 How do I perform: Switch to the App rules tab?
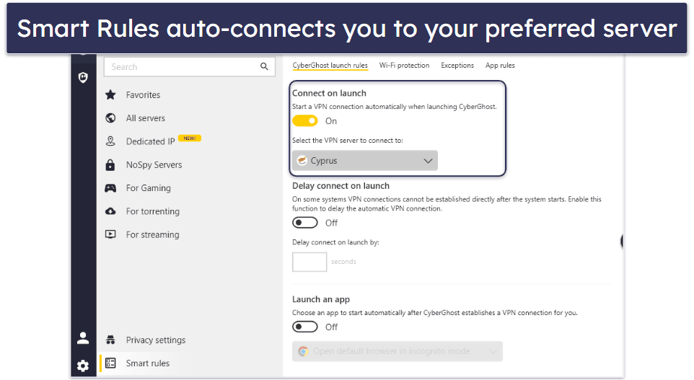(500, 66)
